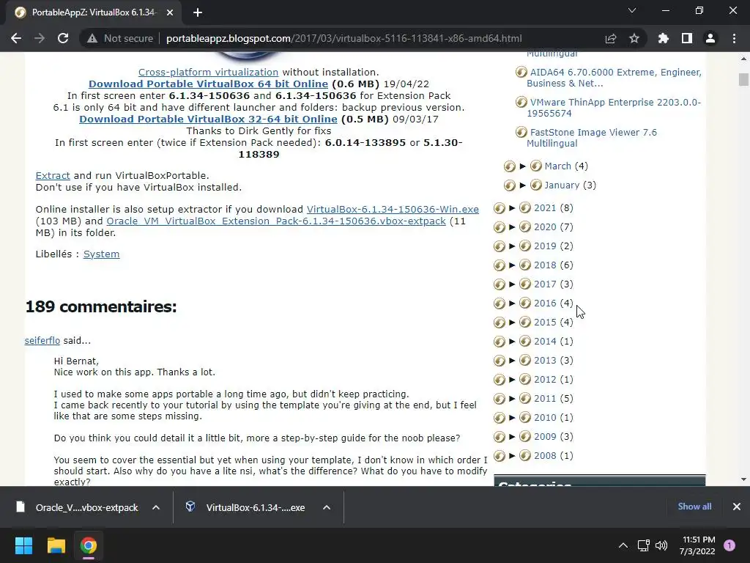Screen dimensions: 750x563
Task: Open Cross-platform virtualization link
Action: click(208, 73)
